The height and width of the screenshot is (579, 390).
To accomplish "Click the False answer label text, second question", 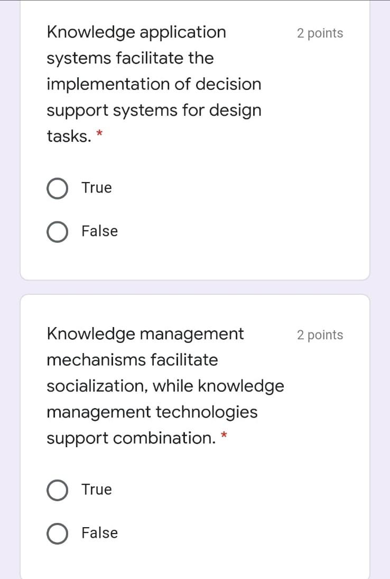I will click(99, 533).
